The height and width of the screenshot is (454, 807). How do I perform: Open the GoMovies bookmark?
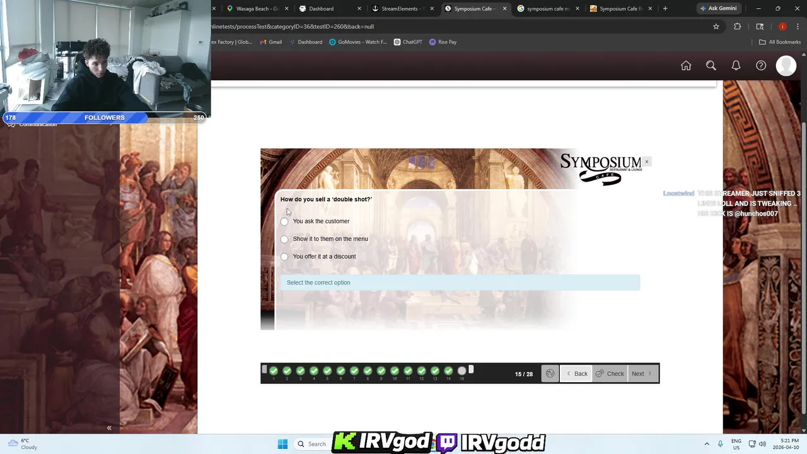coord(358,42)
